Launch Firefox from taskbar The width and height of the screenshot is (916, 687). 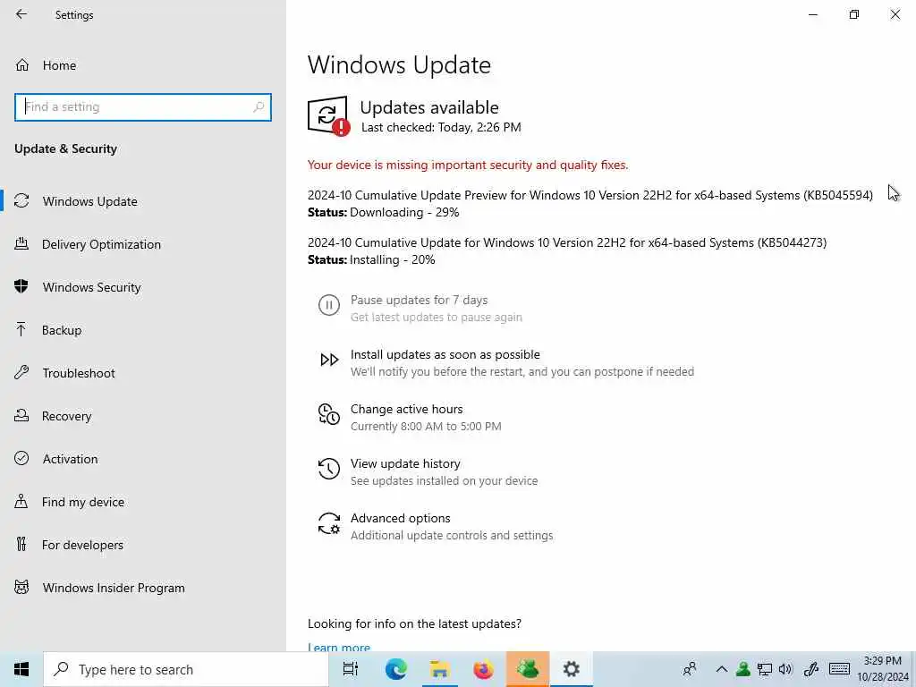483,669
